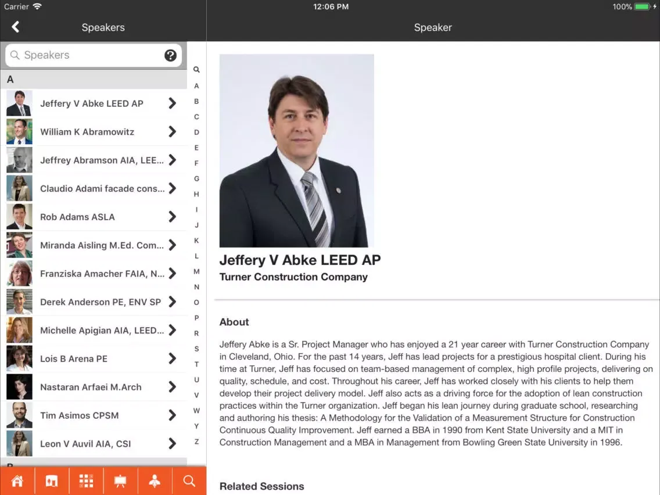Image resolution: width=660 pixels, height=495 pixels.
Task: Jump to letter L in index
Action: [196, 256]
